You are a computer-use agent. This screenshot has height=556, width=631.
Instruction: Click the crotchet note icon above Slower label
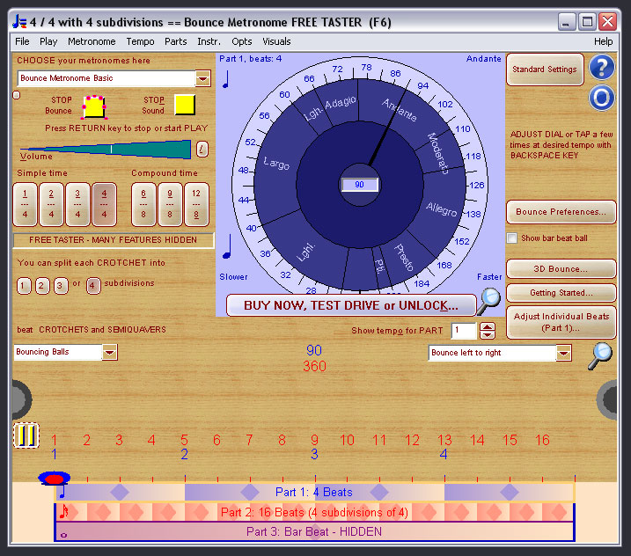coord(227,246)
